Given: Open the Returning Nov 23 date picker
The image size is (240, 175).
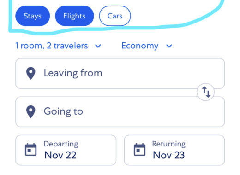Looking at the screenshot, I should tap(174, 150).
